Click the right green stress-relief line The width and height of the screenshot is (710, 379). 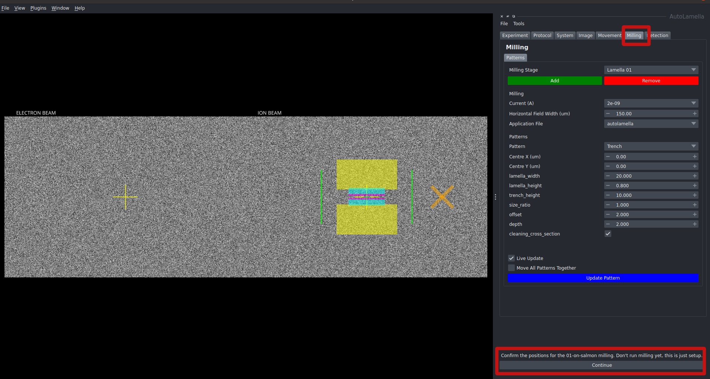[412, 197]
